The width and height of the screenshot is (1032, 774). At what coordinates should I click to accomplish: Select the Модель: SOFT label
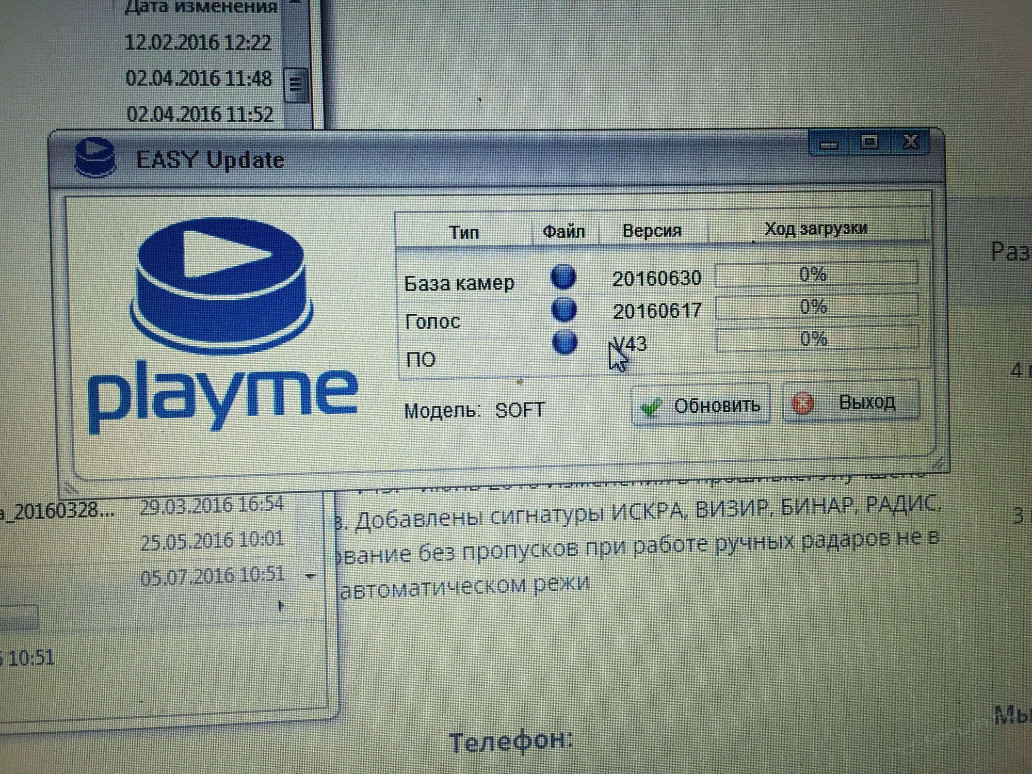click(x=474, y=410)
